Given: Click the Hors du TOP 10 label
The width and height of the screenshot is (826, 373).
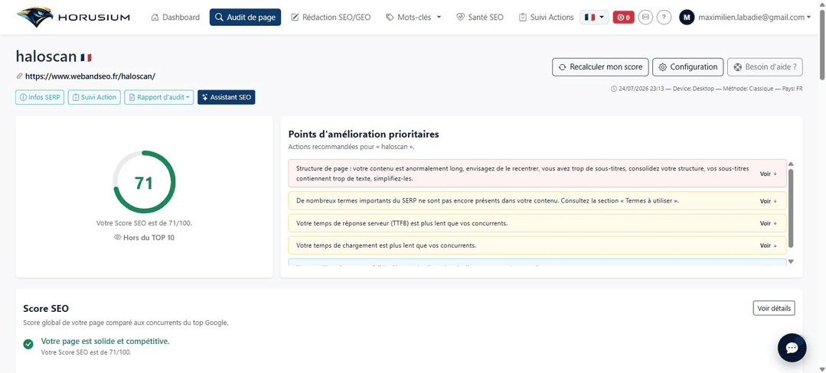Looking at the screenshot, I should click(x=144, y=237).
